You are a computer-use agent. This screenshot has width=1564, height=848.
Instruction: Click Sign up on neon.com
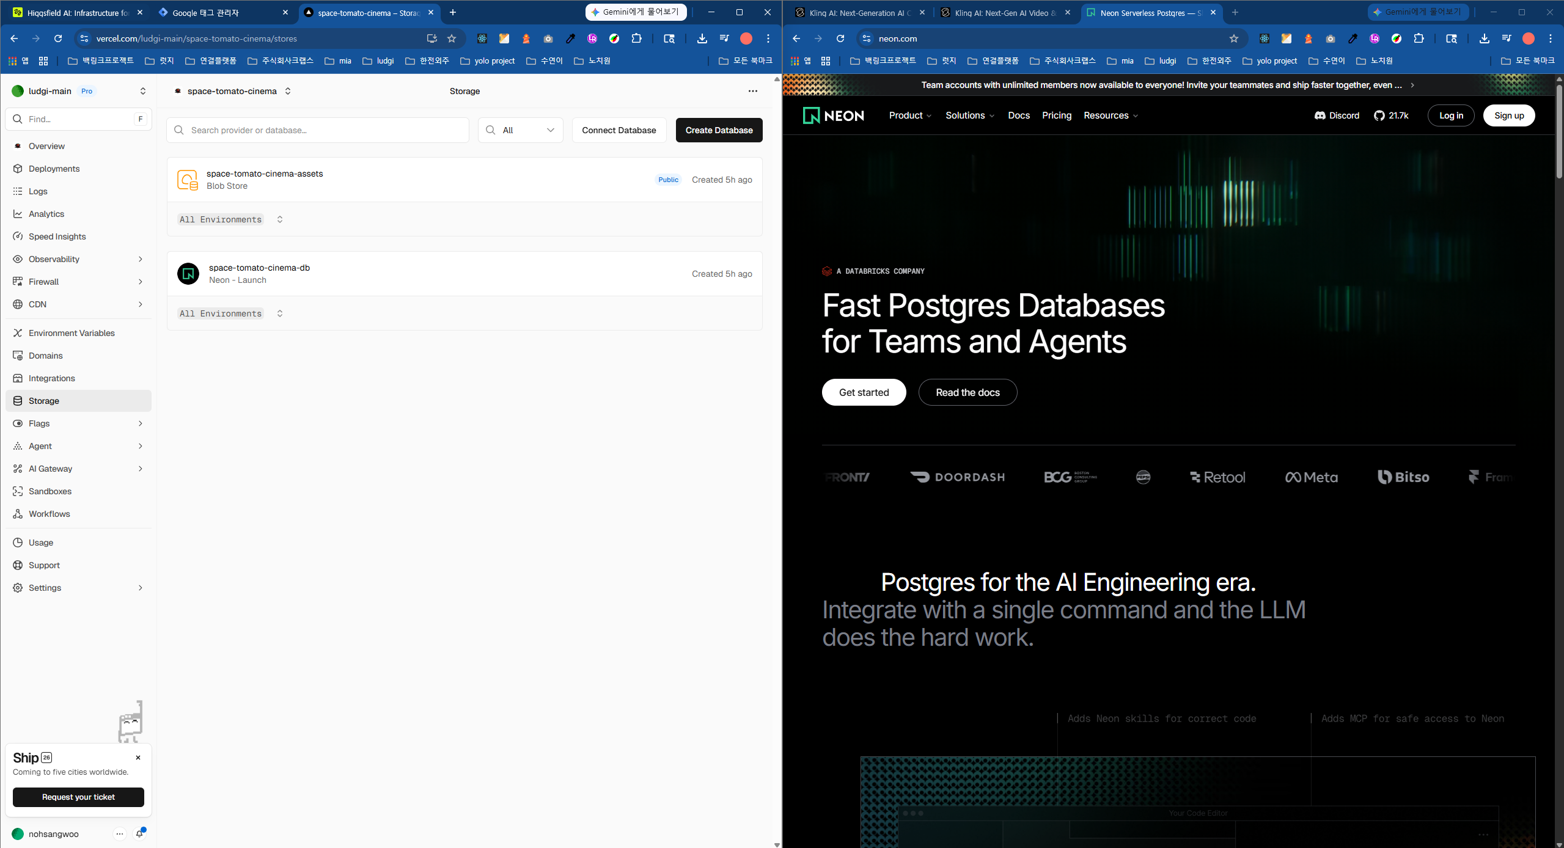click(1509, 115)
